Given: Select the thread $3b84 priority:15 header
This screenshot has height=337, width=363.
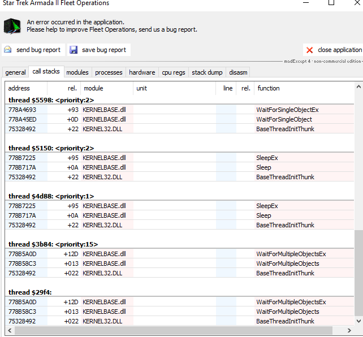Looking at the screenshot, I should (x=53, y=244).
